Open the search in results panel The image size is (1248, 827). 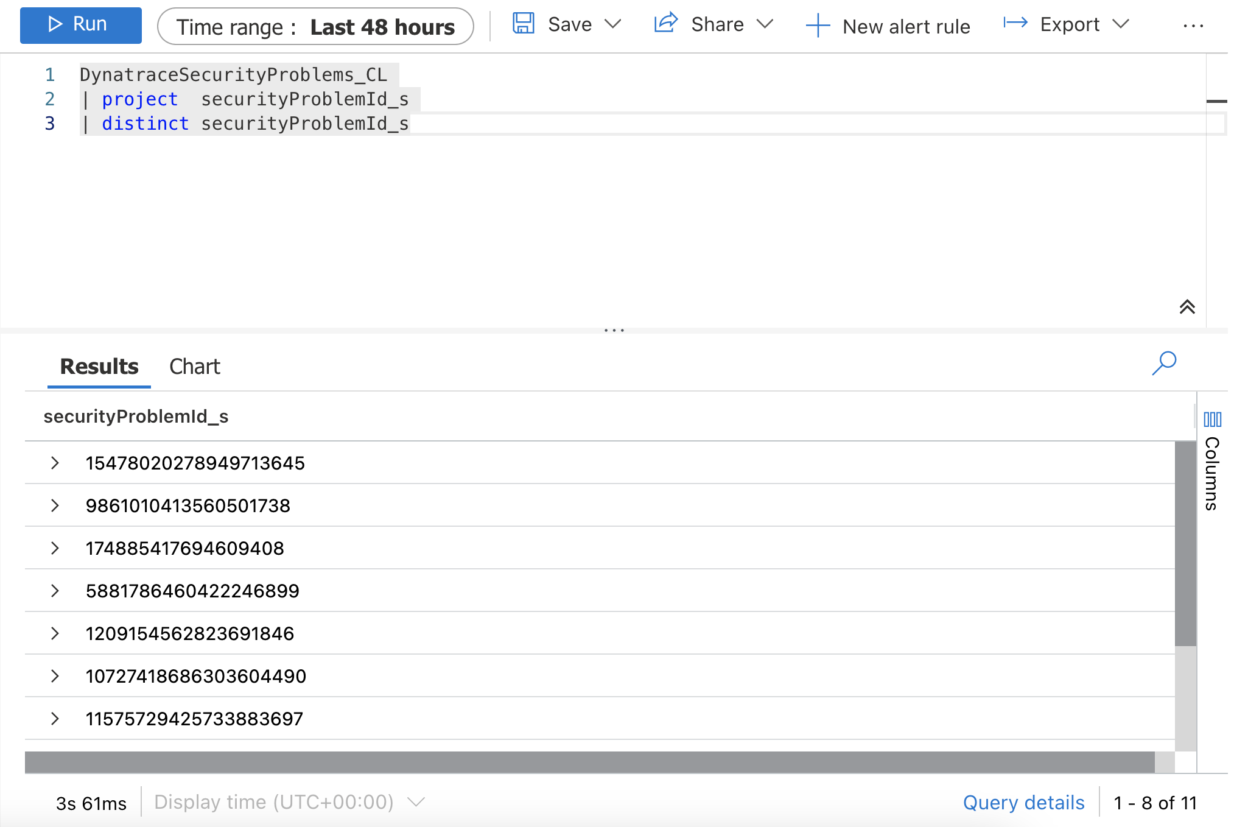click(1164, 363)
